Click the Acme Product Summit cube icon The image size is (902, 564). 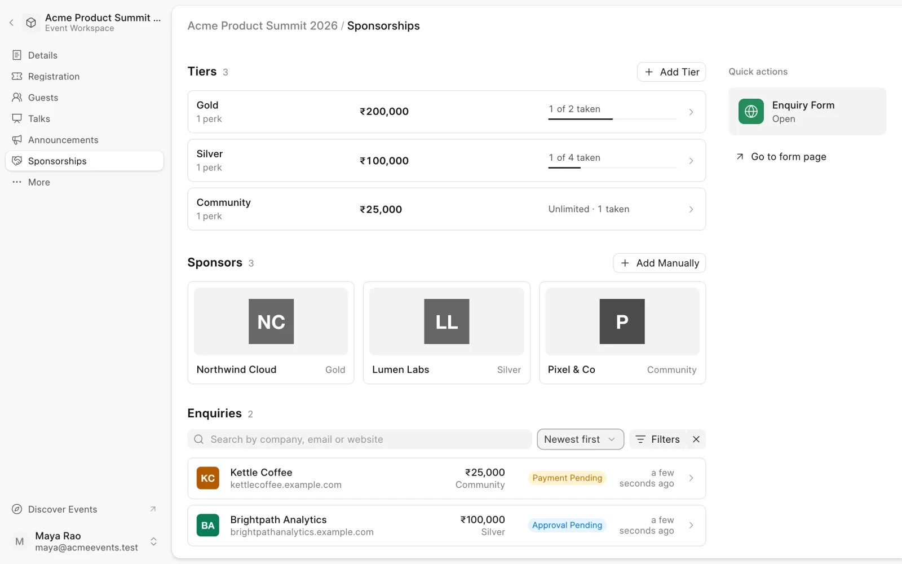(31, 23)
